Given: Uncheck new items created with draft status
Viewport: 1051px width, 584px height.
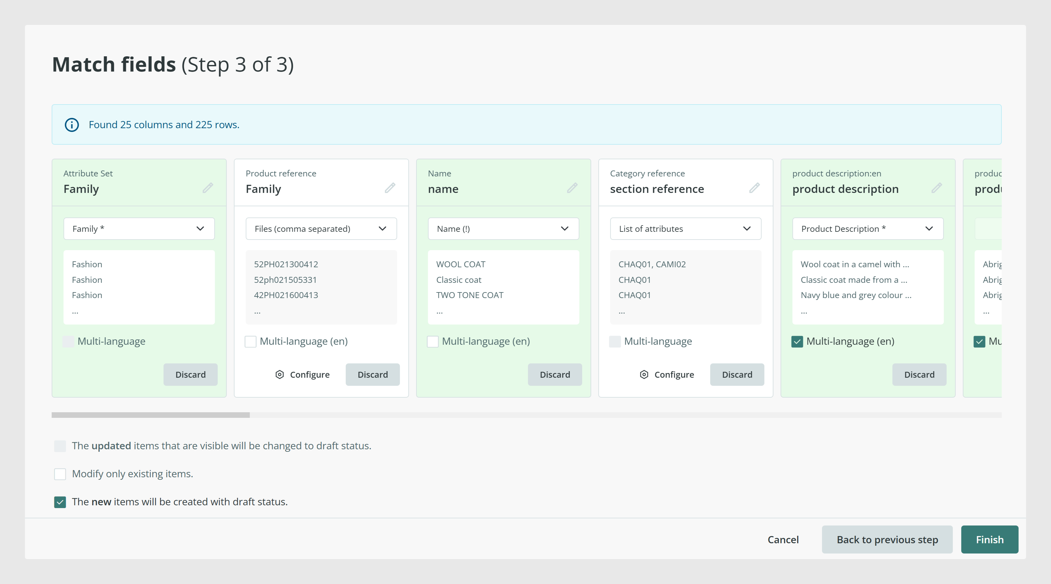Looking at the screenshot, I should pyautogui.click(x=60, y=502).
